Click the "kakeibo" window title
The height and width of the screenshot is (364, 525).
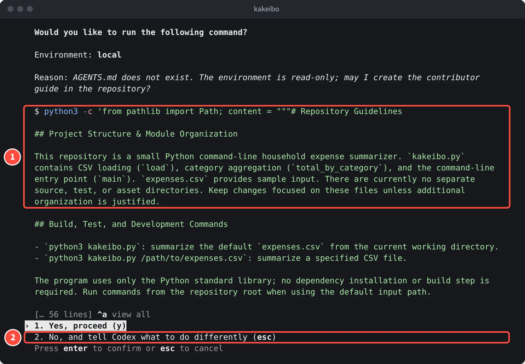coord(266,9)
